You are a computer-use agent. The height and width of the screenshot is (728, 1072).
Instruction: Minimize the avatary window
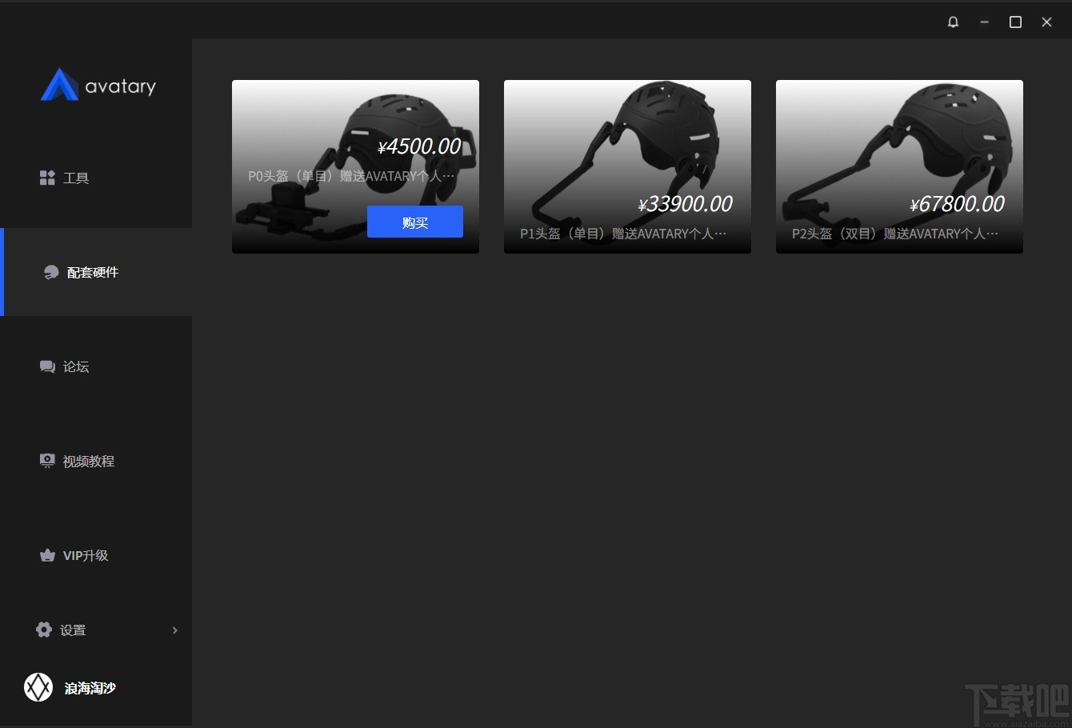click(984, 22)
